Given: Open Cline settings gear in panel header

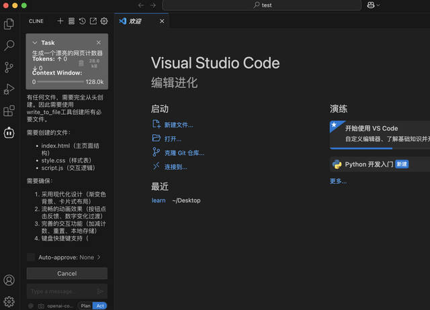Looking at the screenshot, I should tap(104, 21).
